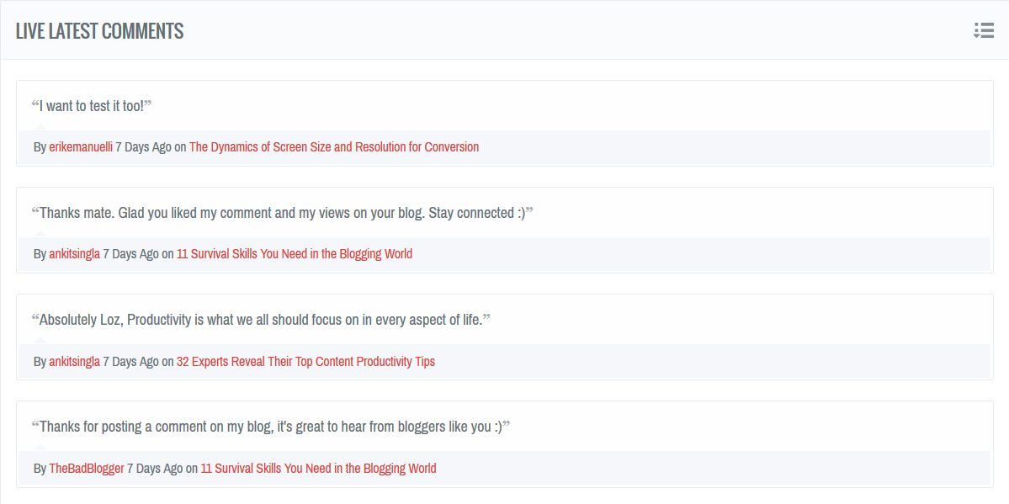This screenshot has height=504, width=1009.
Task: Open ankitsingla link under Absolutely Loz comment
Action: (74, 362)
